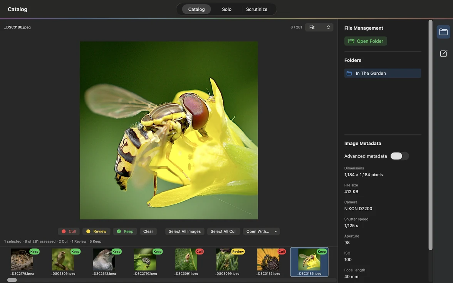
Task: Click the ISO 100 value
Action: point(348,260)
